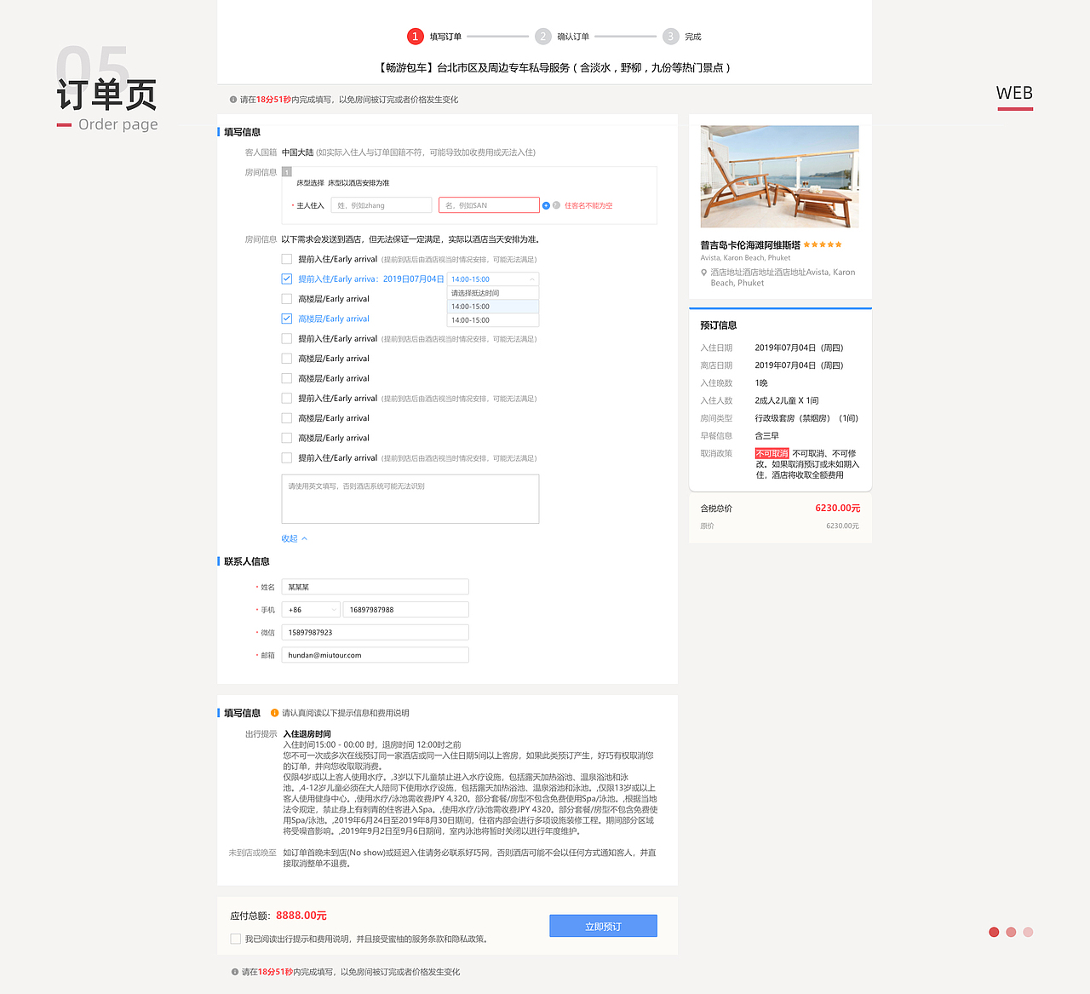
Task: Click the grey room number 1 badge
Action: (287, 172)
